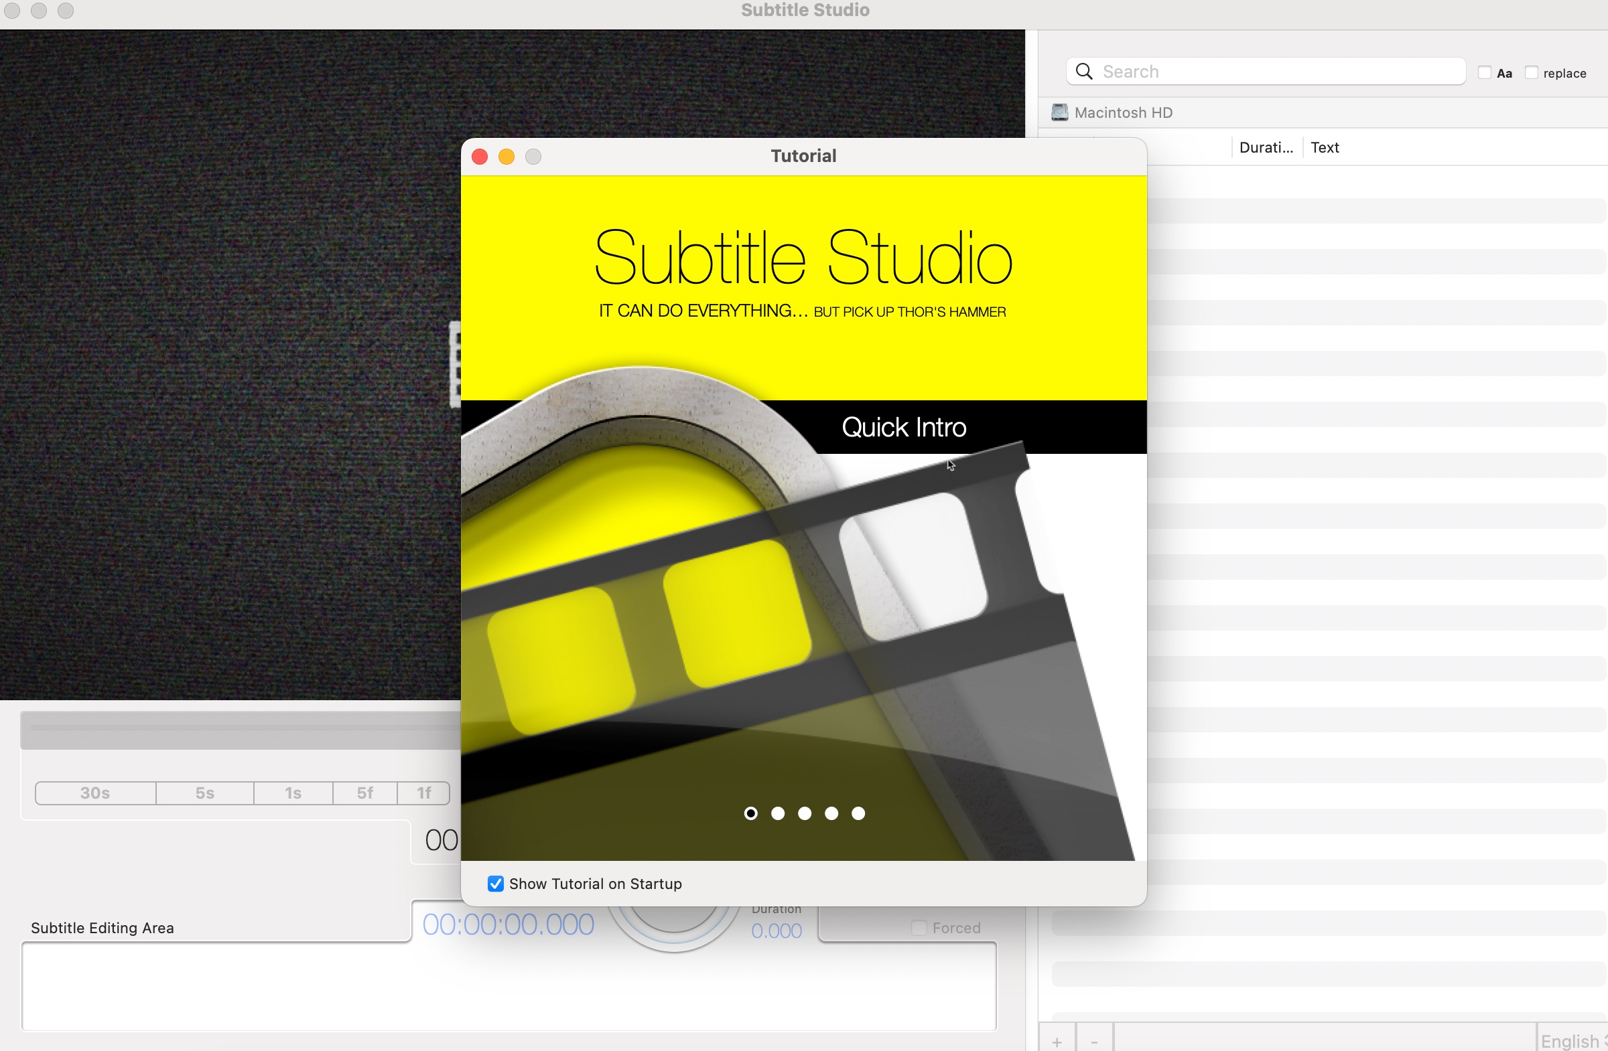Click the Macintosh HD path label

click(1123, 112)
